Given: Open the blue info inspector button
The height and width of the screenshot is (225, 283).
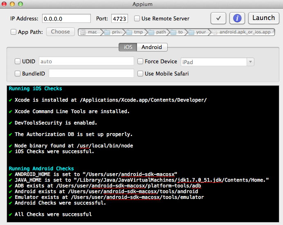Looking at the screenshot, I should [x=237, y=18].
